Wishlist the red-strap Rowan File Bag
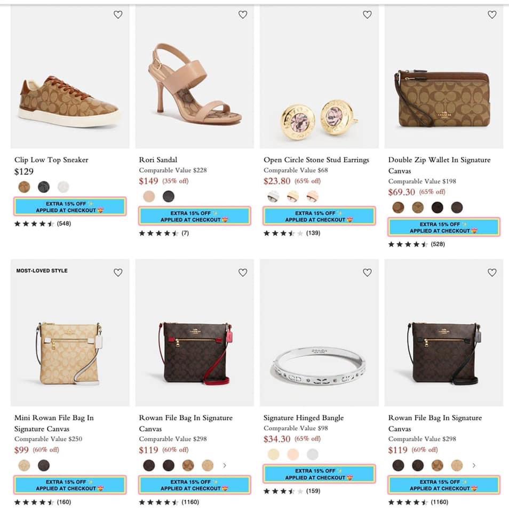The image size is (509, 512). [243, 273]
